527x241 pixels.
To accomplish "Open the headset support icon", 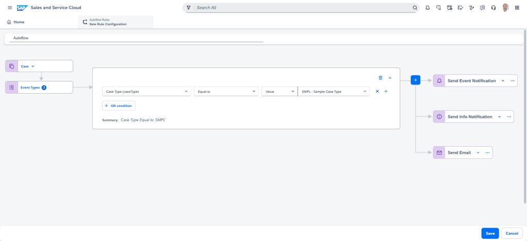I will coord(493,7).
